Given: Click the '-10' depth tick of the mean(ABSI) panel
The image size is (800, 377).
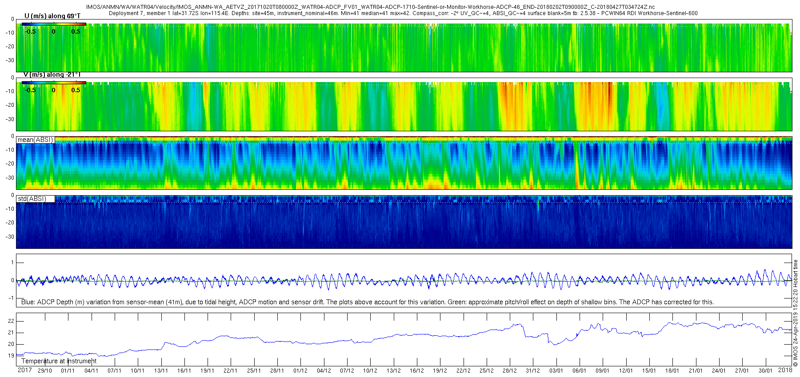Looking at the screenshot, I should 10,150.
